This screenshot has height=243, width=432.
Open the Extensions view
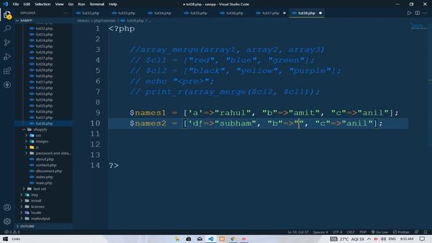[x=7, y=71]
